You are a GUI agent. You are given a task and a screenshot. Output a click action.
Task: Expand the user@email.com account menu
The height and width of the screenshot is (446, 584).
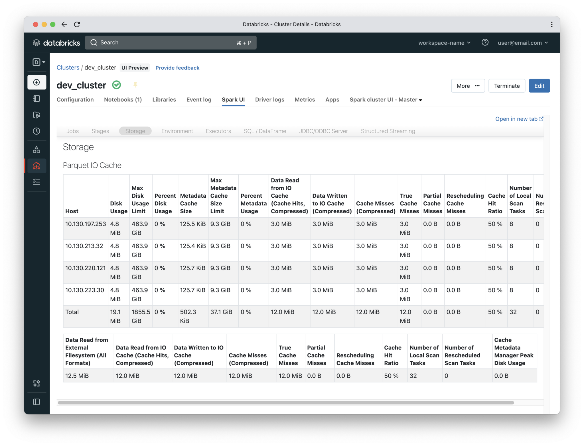pyautogui.click(x=523, y=43)
